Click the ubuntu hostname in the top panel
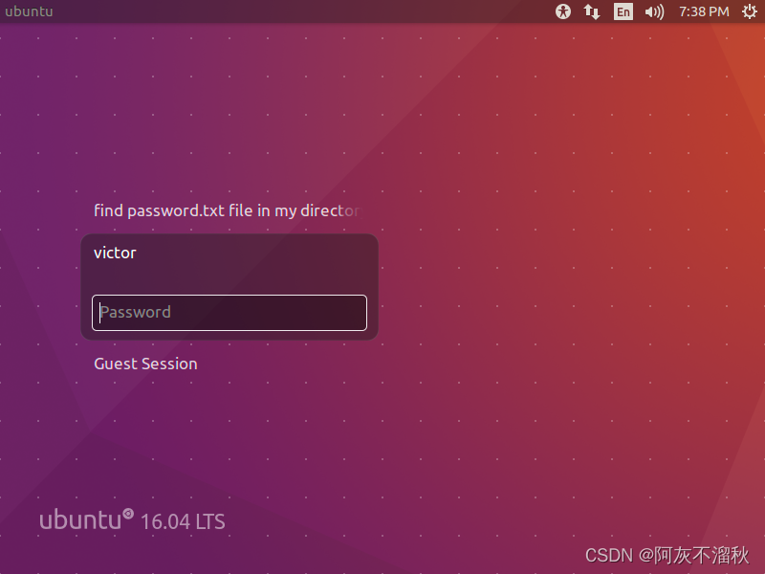765x574 pixels. pyautogui.click(x=29, y=11)
